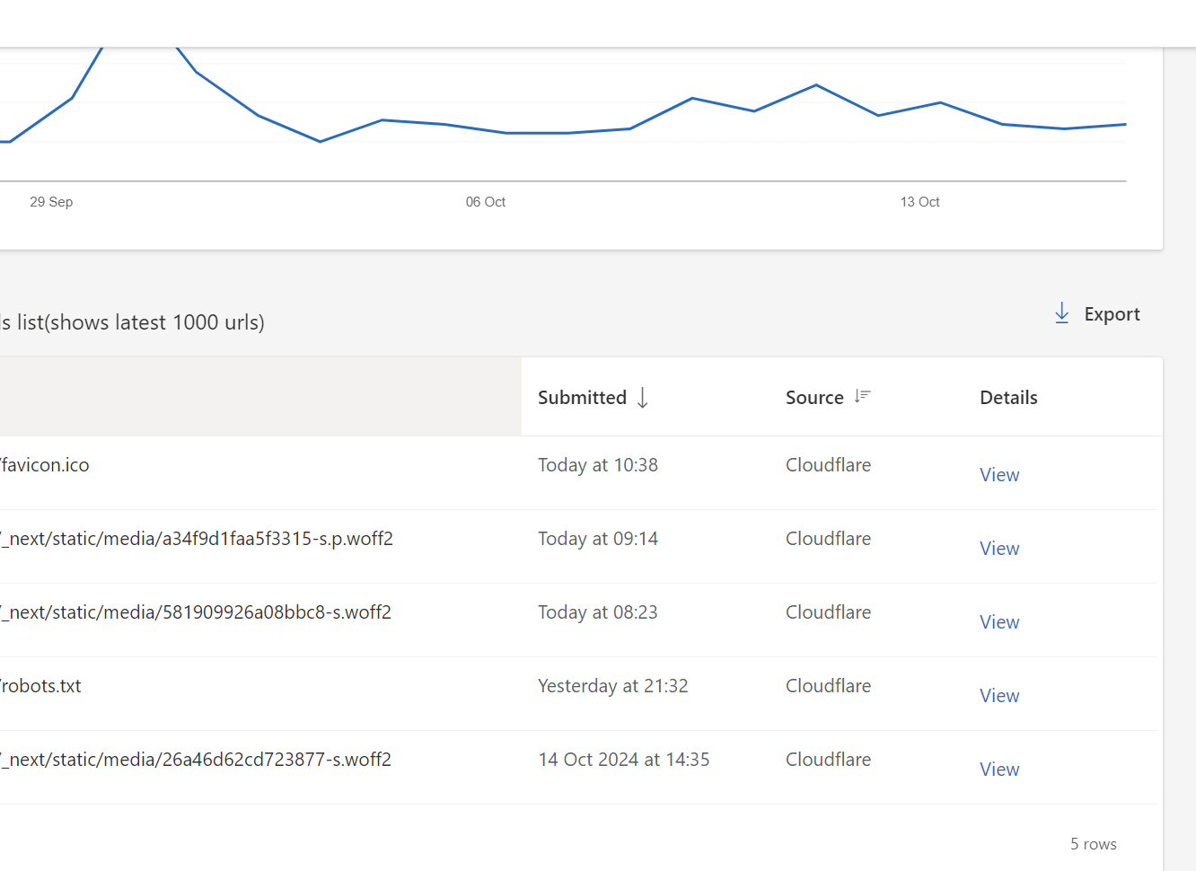Image resolution: width=1196 pixels, height=871 pixels.
Task: Click the '13 Oct' chart axis label
Action: coord(920,202)
